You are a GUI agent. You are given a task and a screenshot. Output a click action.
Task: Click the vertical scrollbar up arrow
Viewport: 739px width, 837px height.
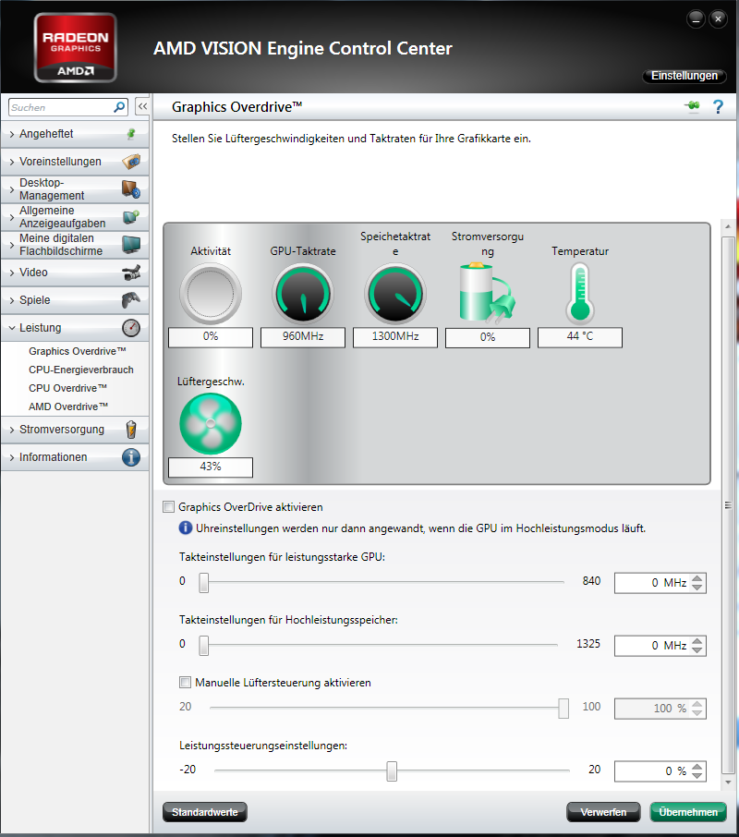click(728, 227)
